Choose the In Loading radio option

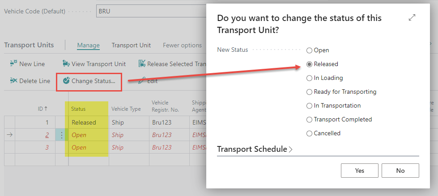[309, 78]
